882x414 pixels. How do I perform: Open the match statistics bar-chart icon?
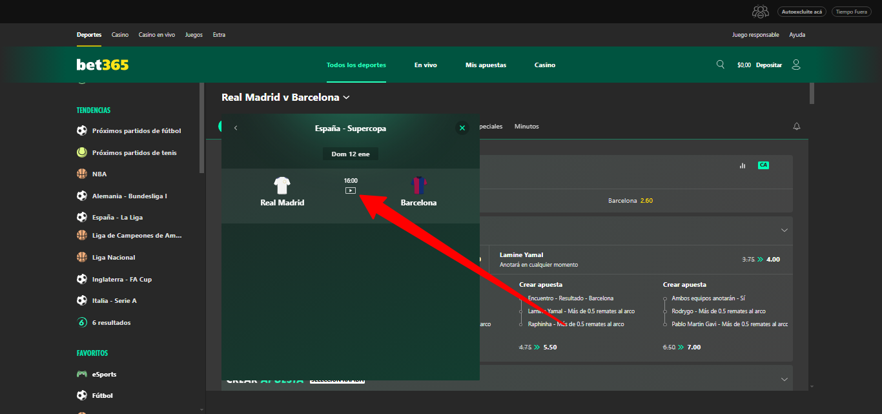(x=743, y=165)
